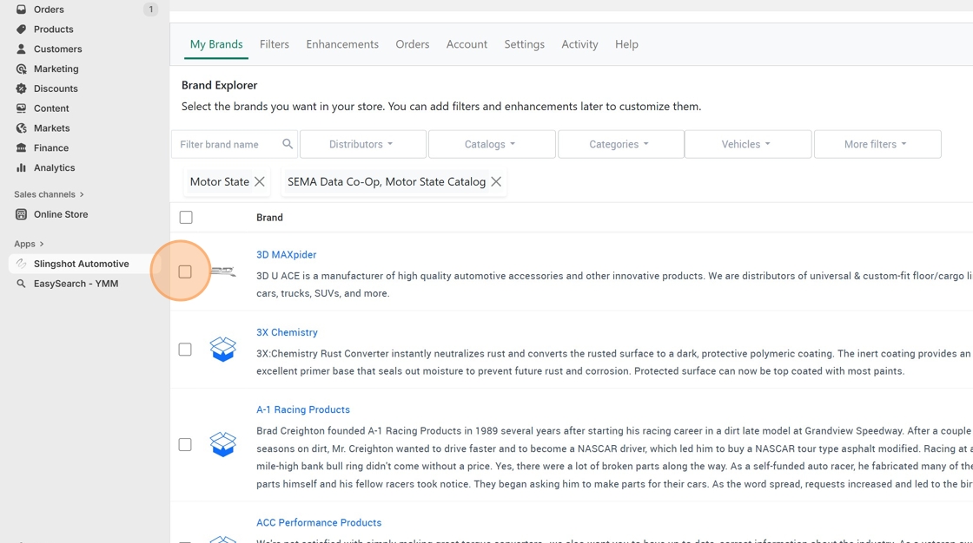Screen dimensions: 973x543
Task: Open the ACC Performance Products link
Action: [x=319, y=522]
